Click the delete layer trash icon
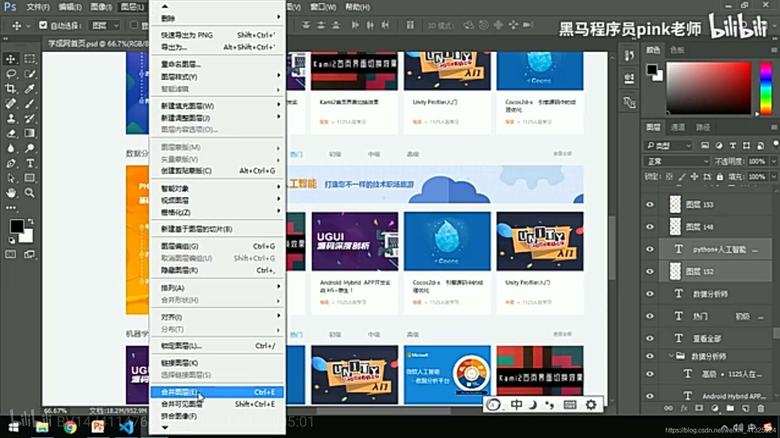Screen dimensions: 780x438 tap(761, 408)
